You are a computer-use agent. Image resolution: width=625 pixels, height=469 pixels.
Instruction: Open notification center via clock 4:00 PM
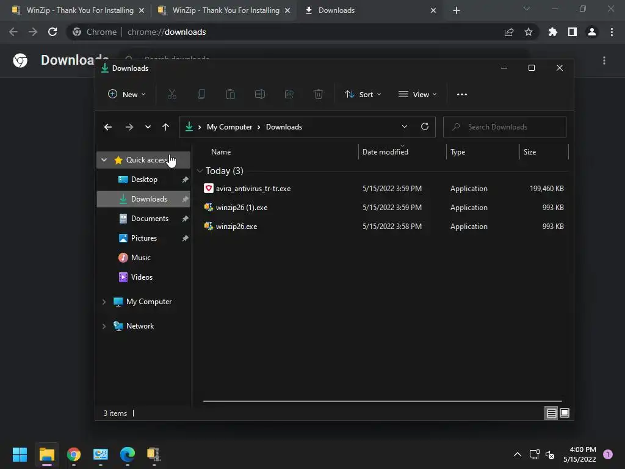click(x=580, y=454)
